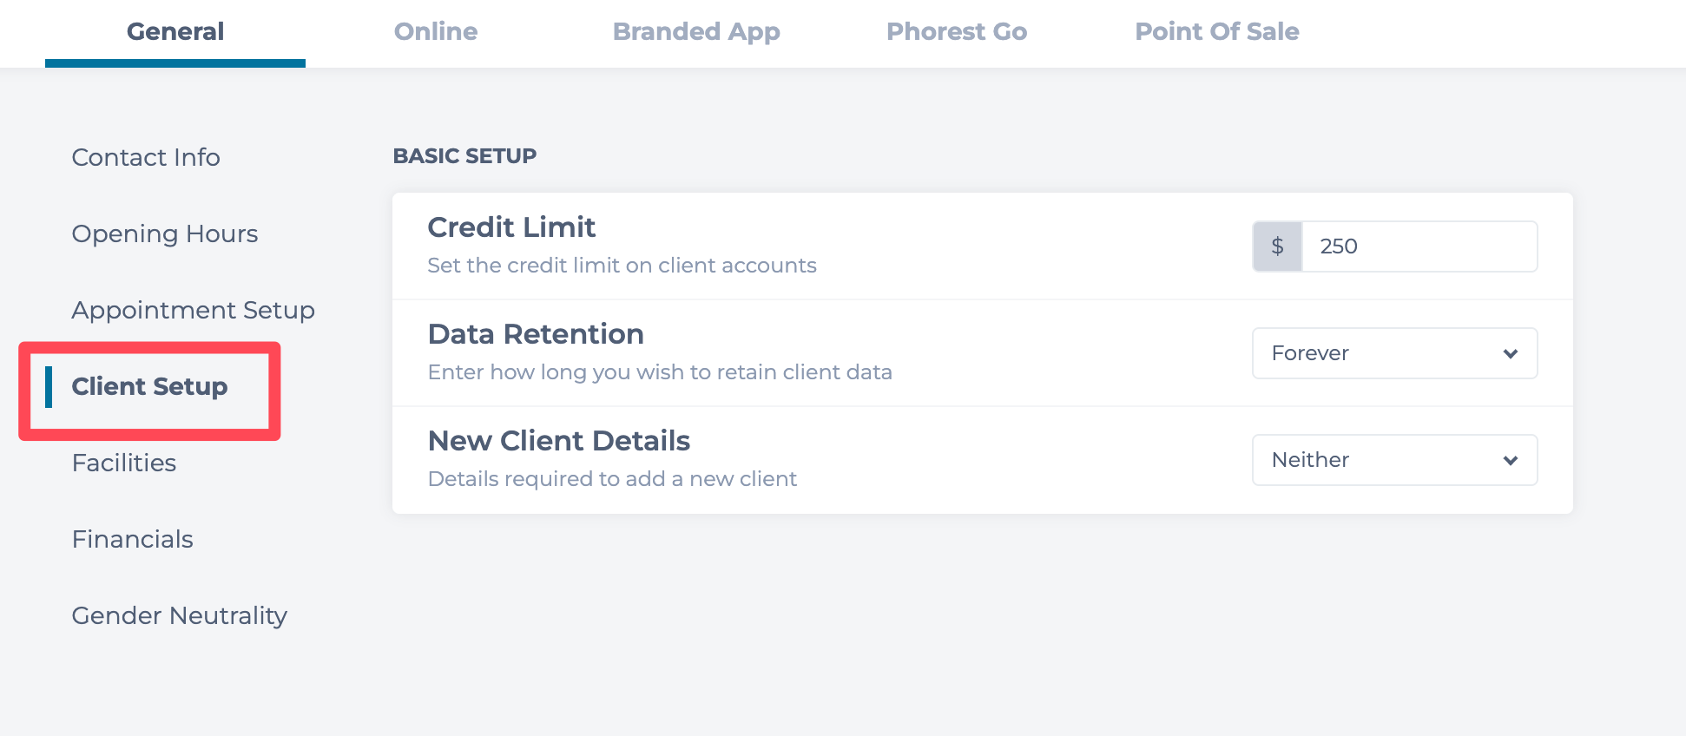
Task: Open the Branded App tab
Action: (x=695, y=32)
